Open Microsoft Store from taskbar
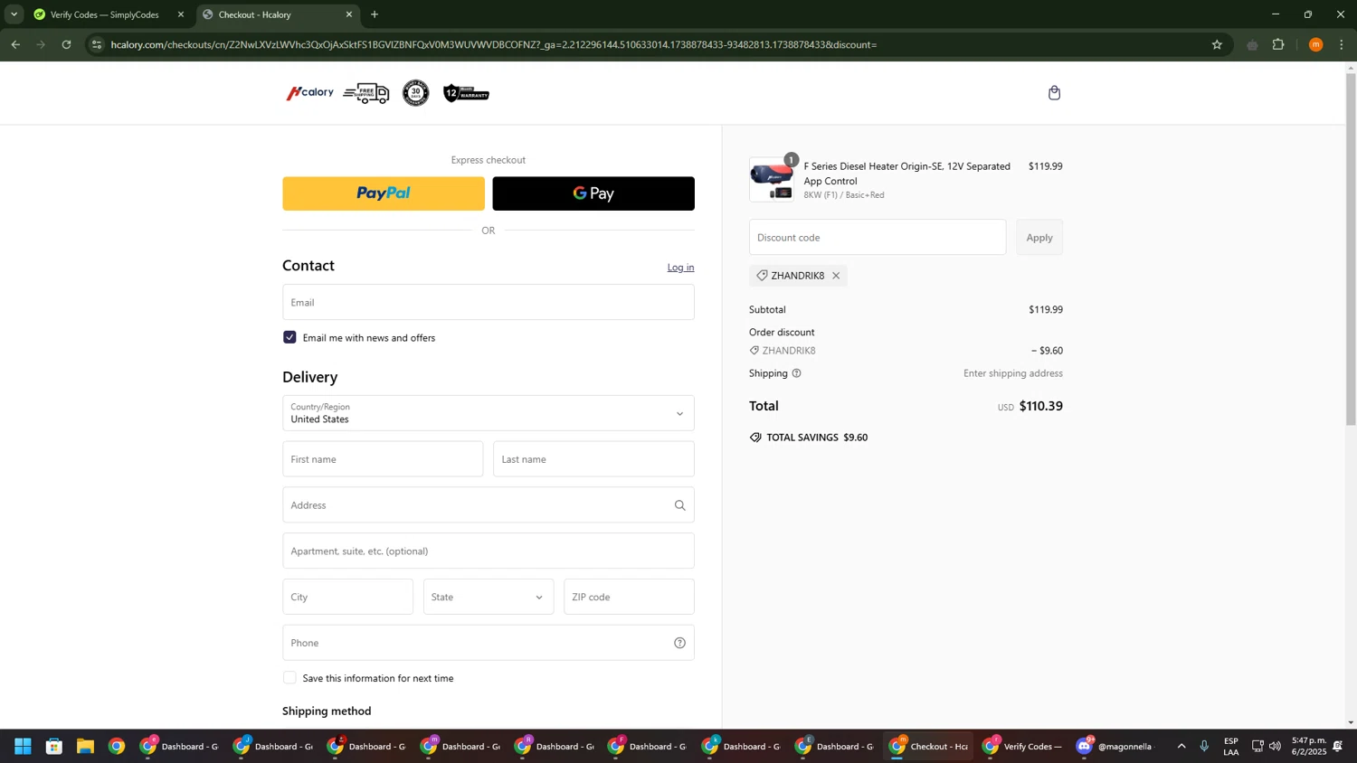Screen dimensions: 1357x763 (54, 747)
